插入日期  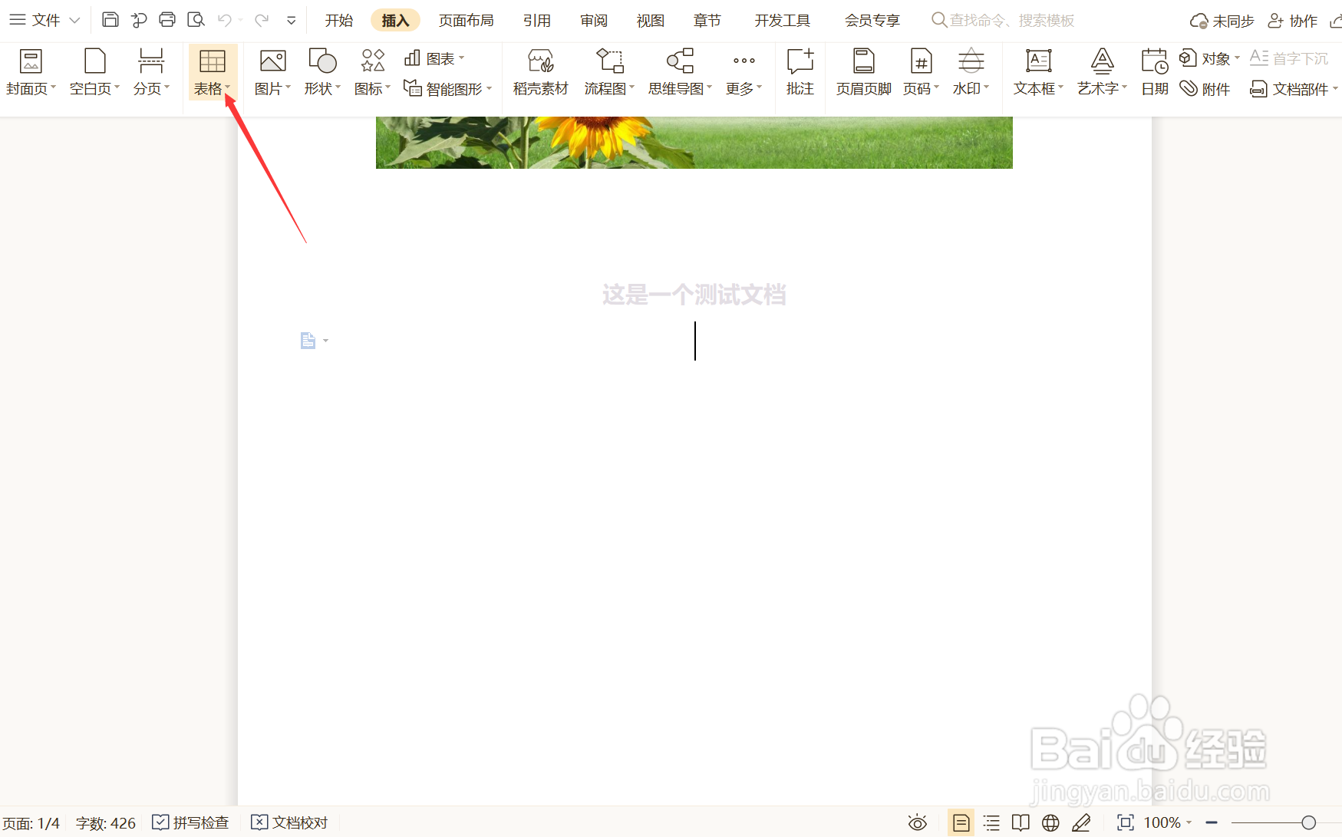1153,72
